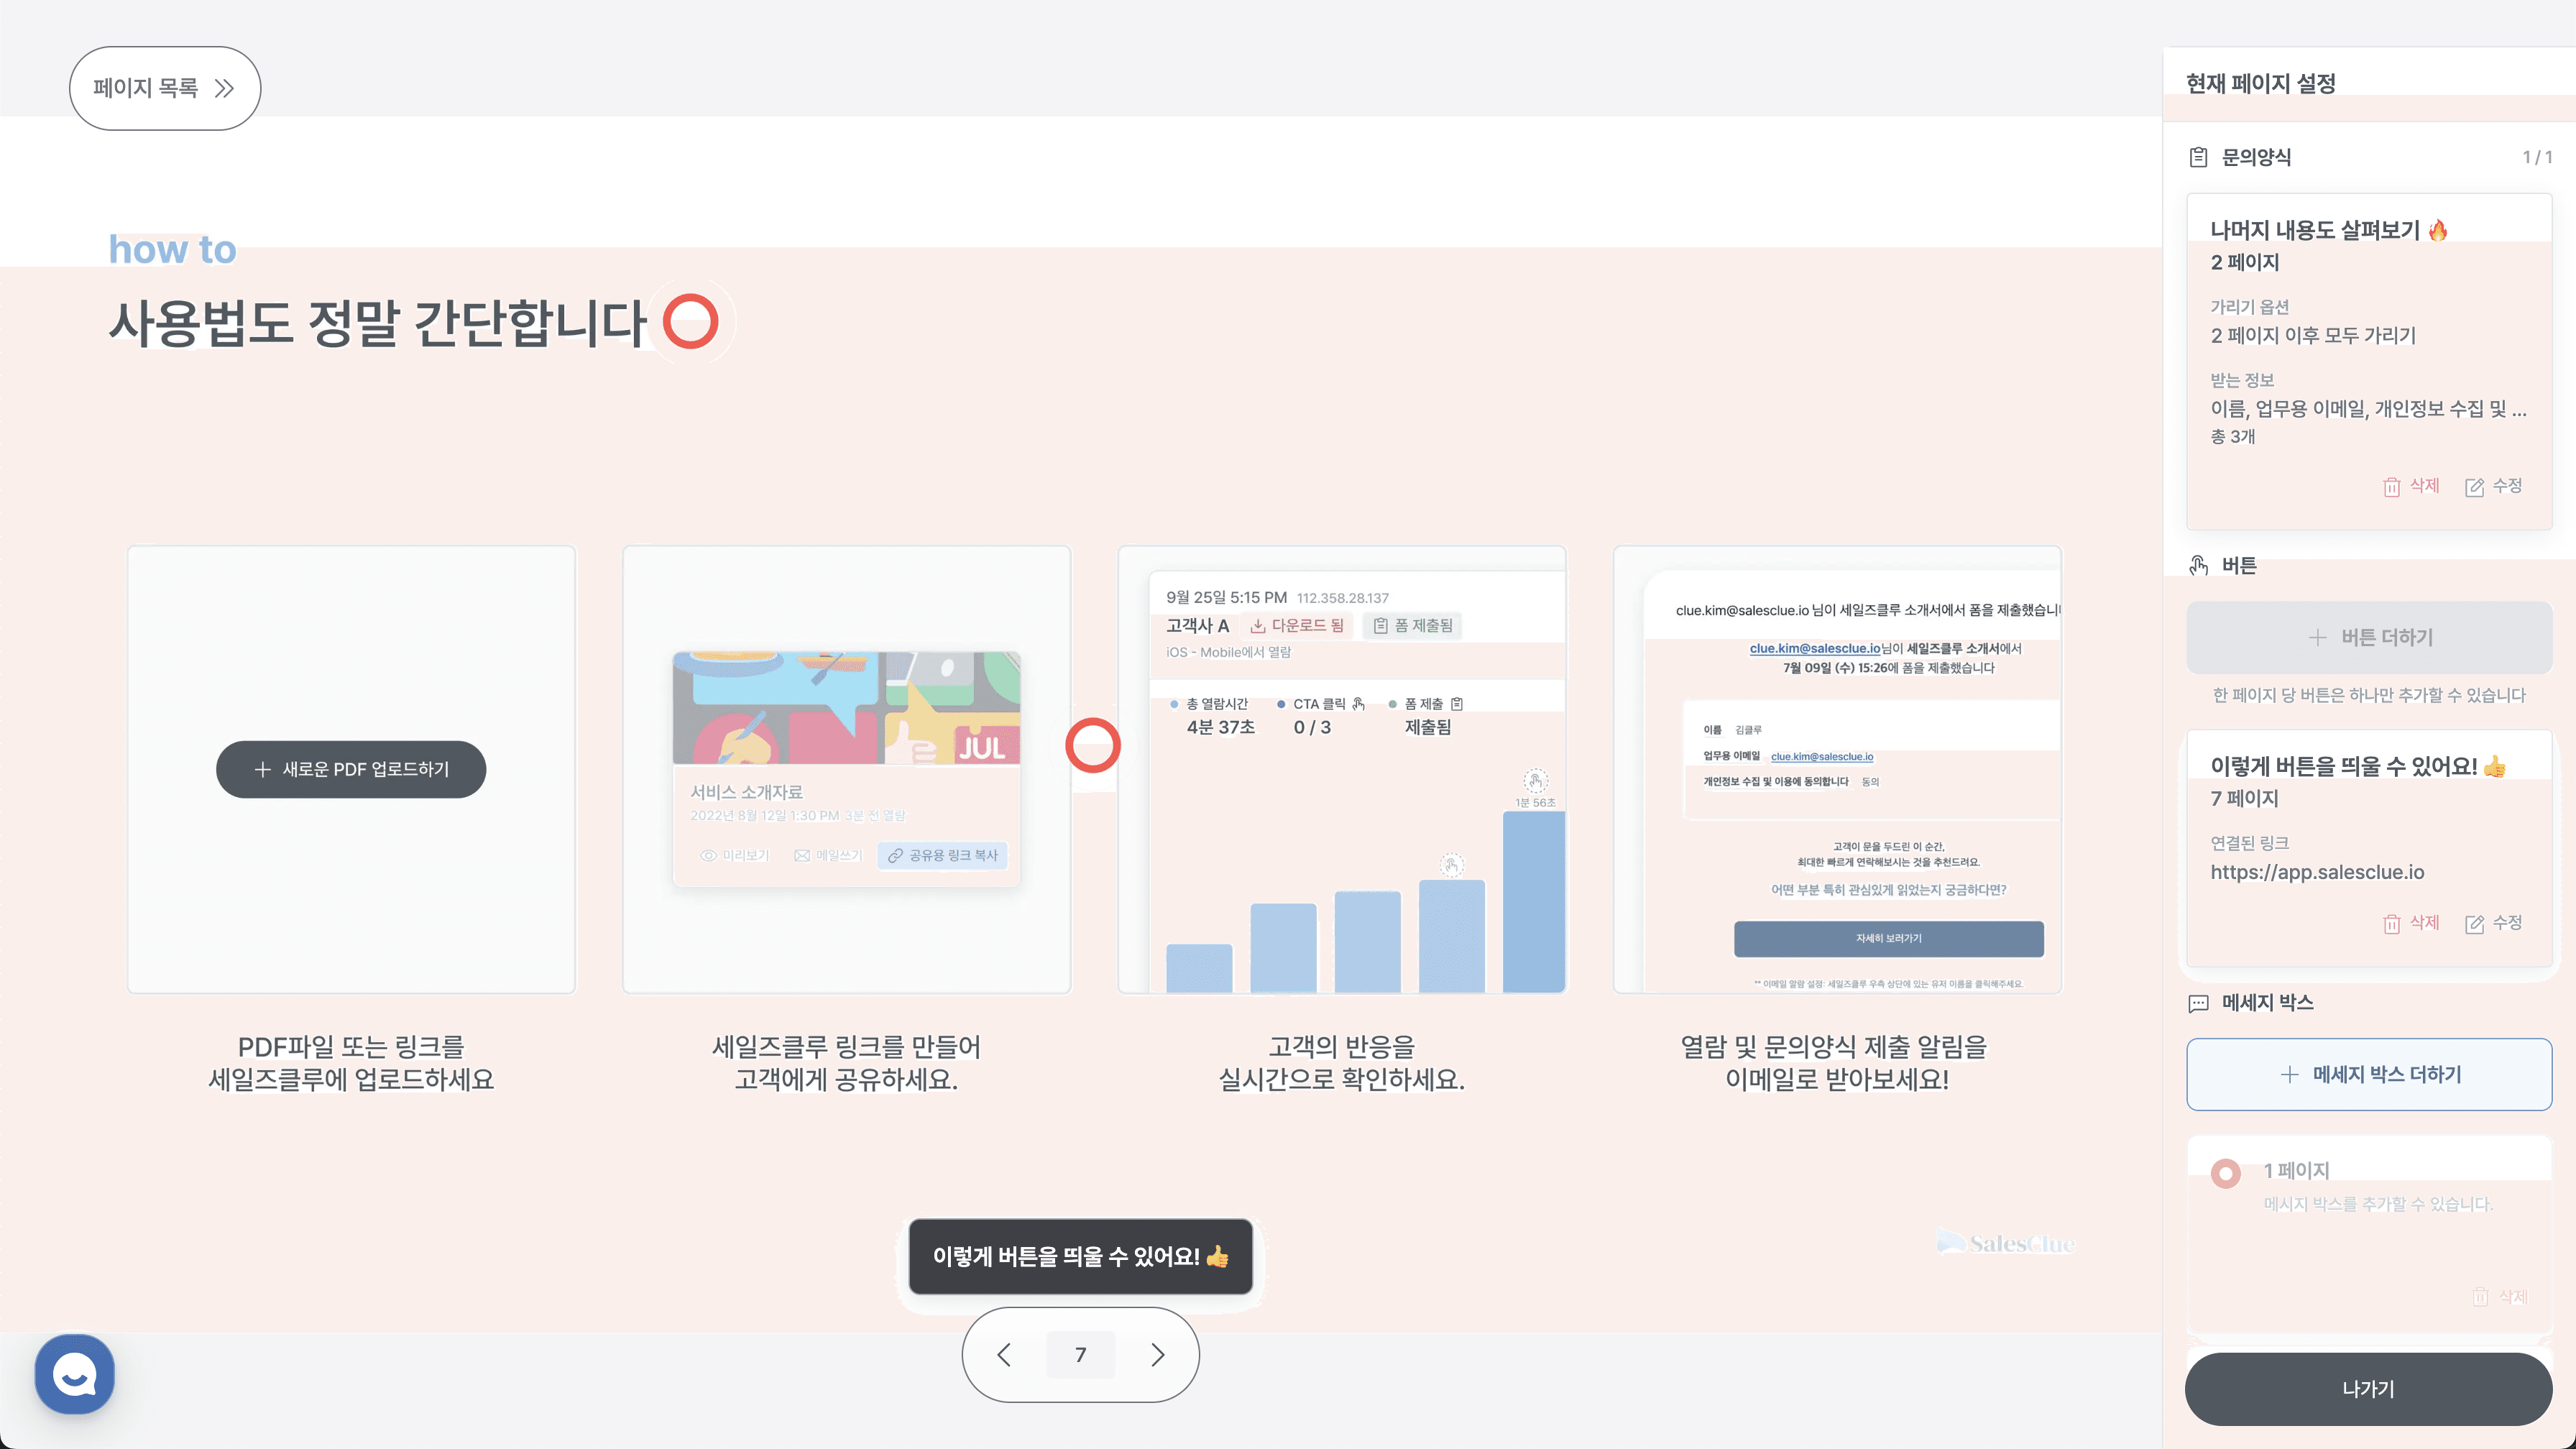Screen dimensions: 2576x1449
Task: Click the 메세지 박스 speech bubble icon
Action: pyautogui.click(x=2198, y=1003)
